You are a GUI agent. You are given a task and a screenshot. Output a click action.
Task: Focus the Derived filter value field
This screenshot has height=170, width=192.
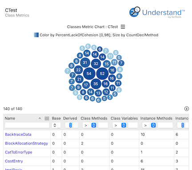pos(76,125)
